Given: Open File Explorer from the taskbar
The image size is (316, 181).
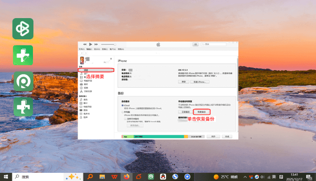Looking at the screenshot, I should coord(102,177).
